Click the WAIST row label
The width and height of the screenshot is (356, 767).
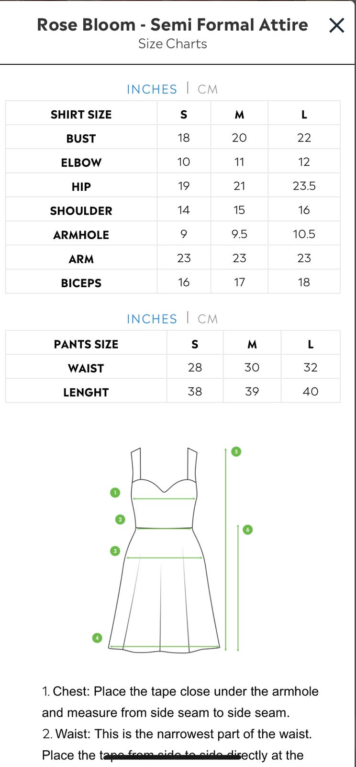[x=86, y=368]
